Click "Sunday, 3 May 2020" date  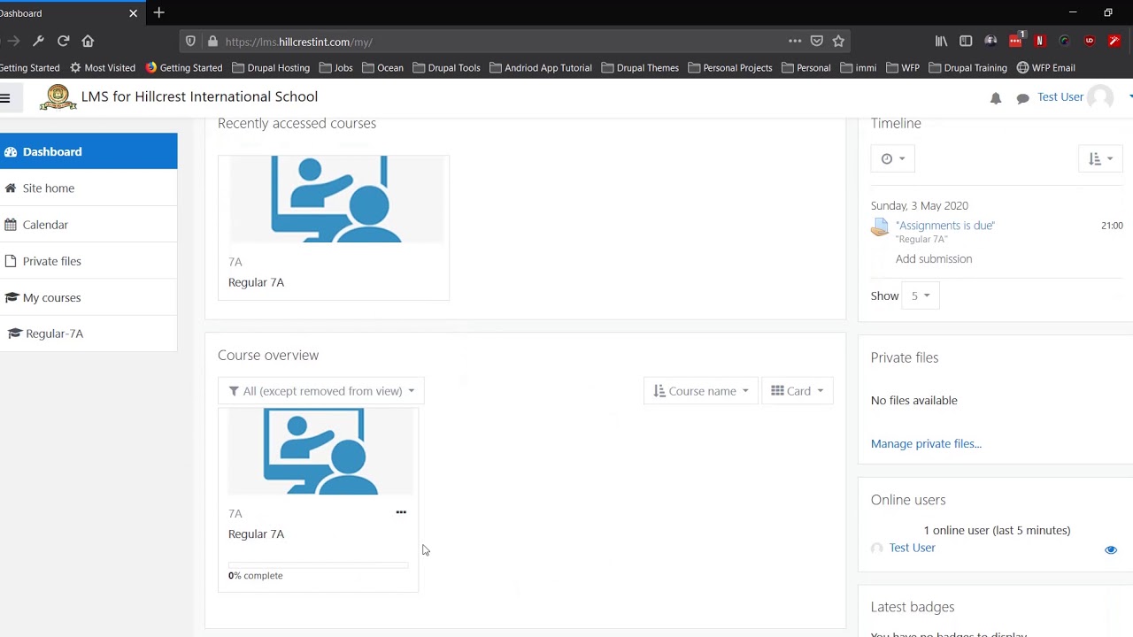coord(919,205)
